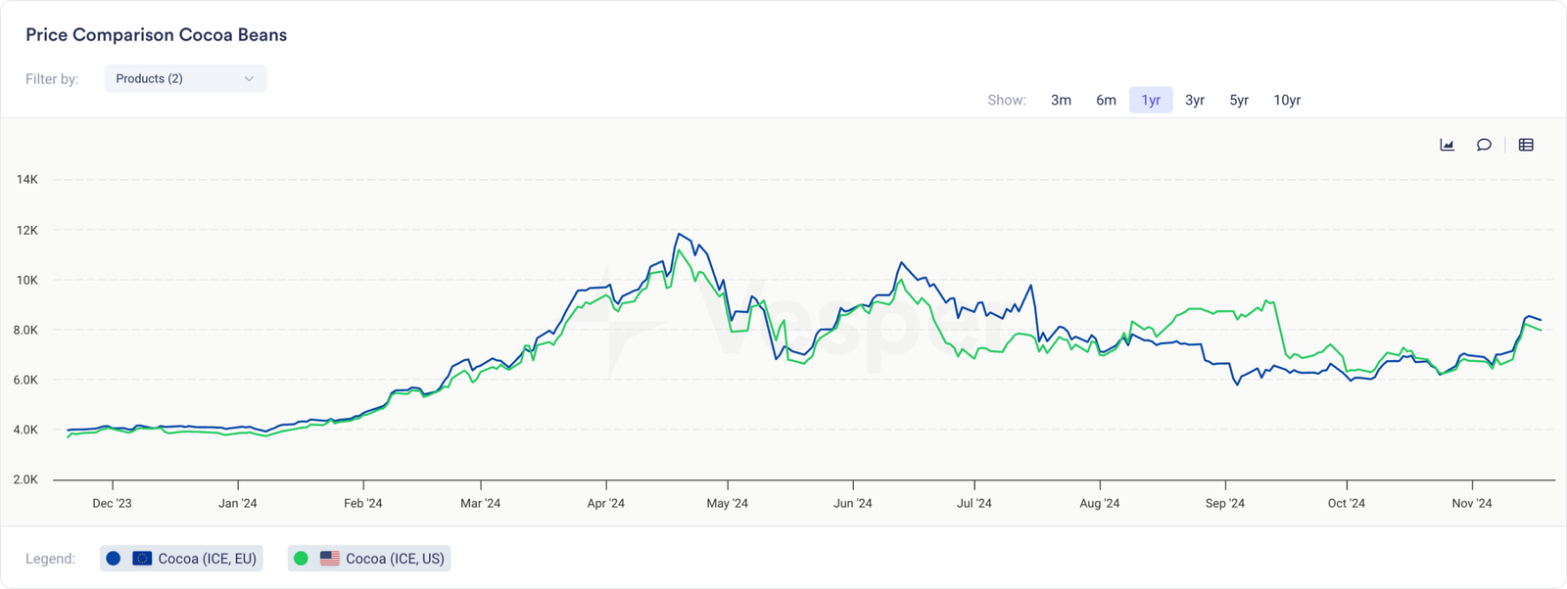Switch to the 10yr range
This screenshot has height=589, width=1567.
(1287, 100)
